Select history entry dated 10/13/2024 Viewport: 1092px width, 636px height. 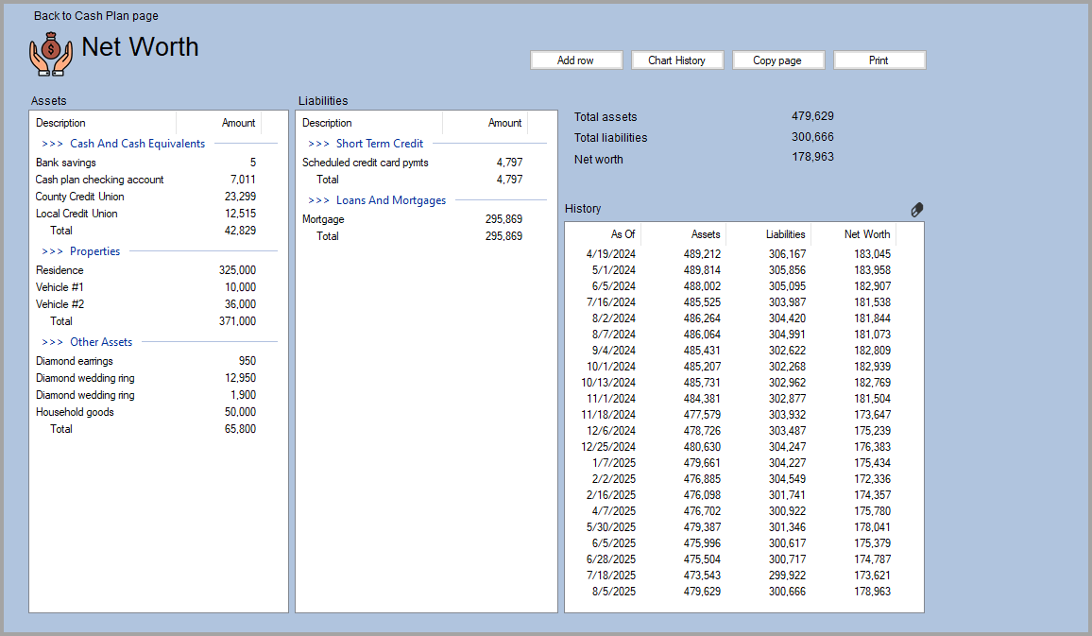731,383
